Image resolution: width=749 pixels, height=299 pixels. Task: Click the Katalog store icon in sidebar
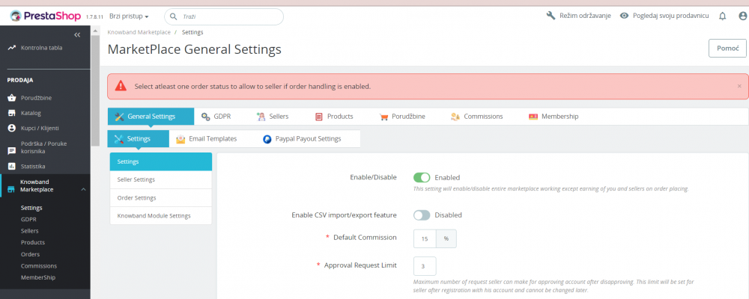click(x=12, y=113)
